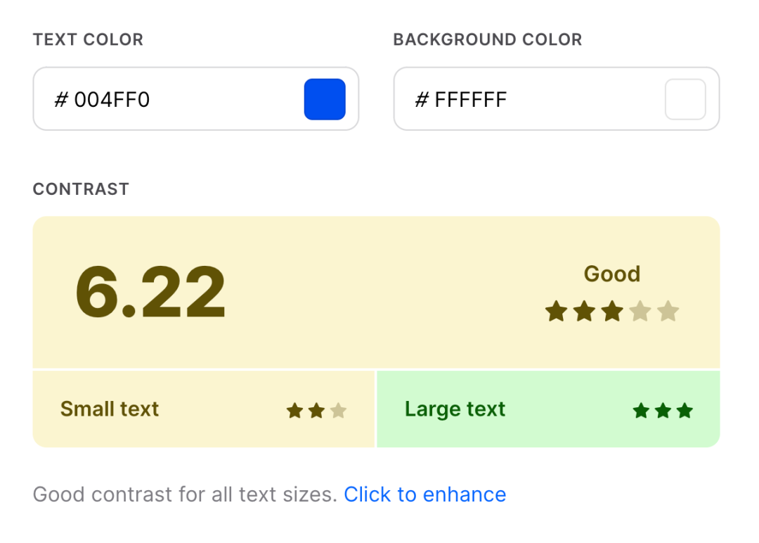Click the fifth faded star under Good
Viewport: 759px width, 543px height.
pyautogui.click(x=668, y=311)
